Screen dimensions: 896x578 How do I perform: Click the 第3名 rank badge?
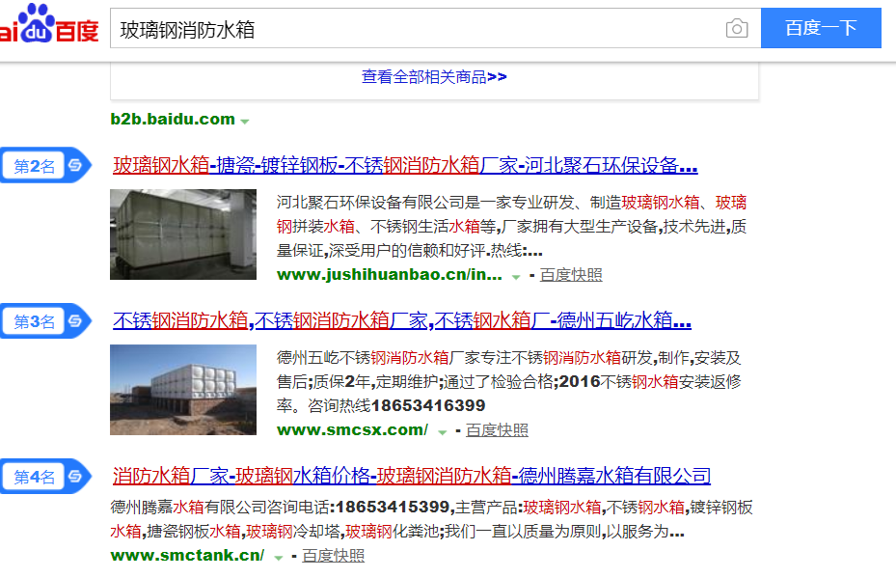[x=45, y=321]
